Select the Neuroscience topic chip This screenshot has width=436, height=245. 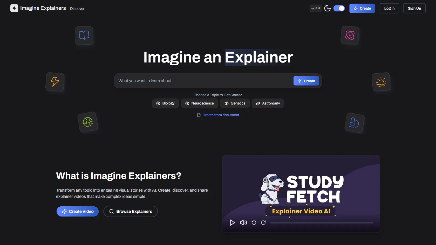[200, 103]
